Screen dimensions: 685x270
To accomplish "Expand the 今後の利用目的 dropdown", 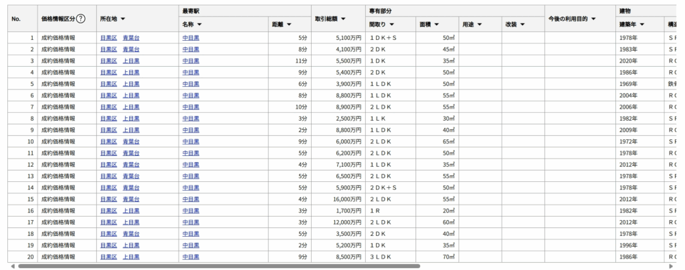I will [593, 19].
